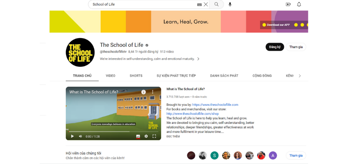Mute the featured video volume

point(80,136)
